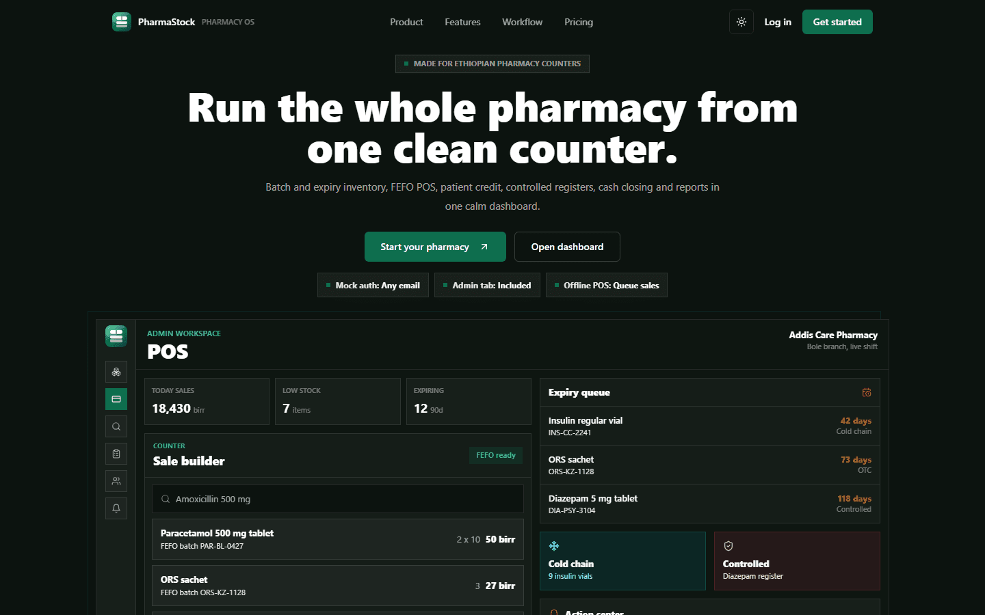
Task: Toggle the light/dark theme sun button
Action: [741, 22]
